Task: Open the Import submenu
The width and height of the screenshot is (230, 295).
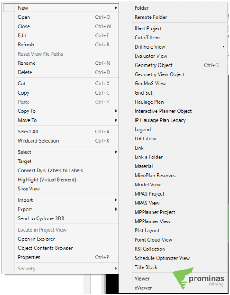Action: pos(67,200)
